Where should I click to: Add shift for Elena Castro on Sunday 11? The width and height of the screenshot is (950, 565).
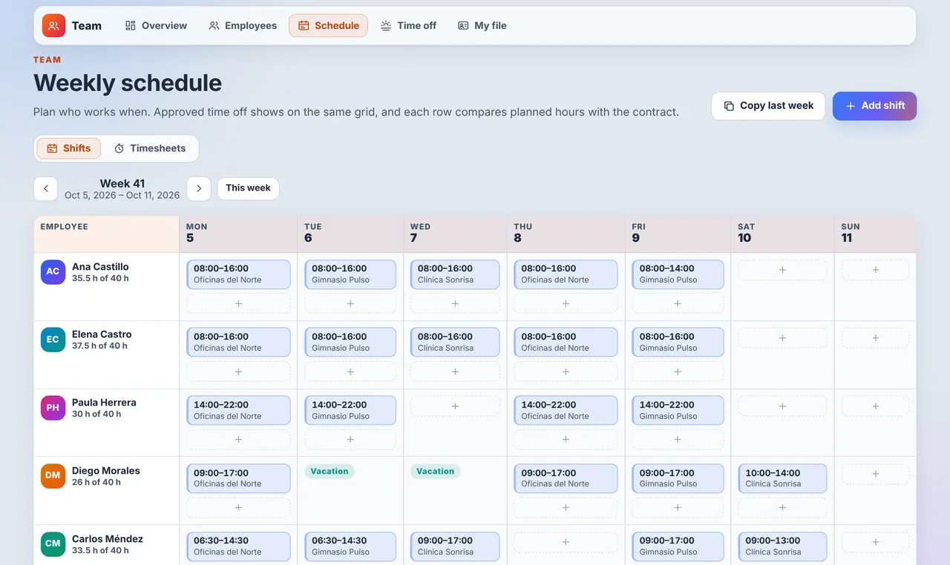coord(876,338)
